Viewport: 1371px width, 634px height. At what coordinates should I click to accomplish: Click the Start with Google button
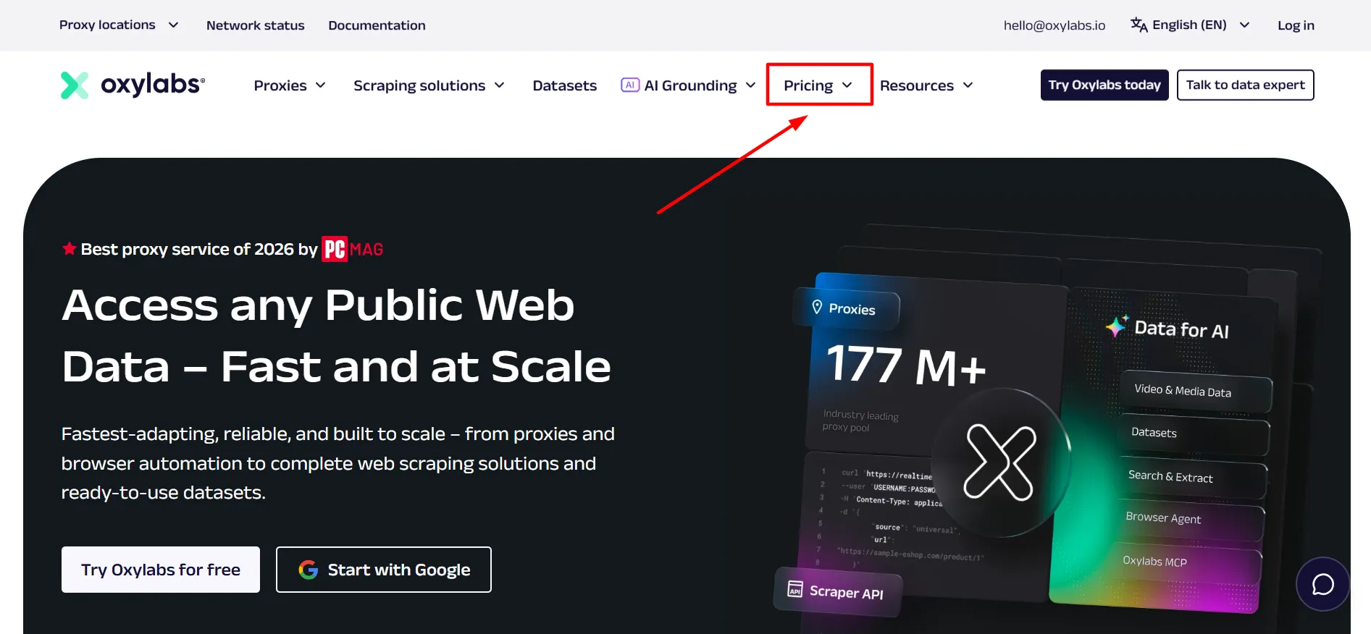coord(384,570)
